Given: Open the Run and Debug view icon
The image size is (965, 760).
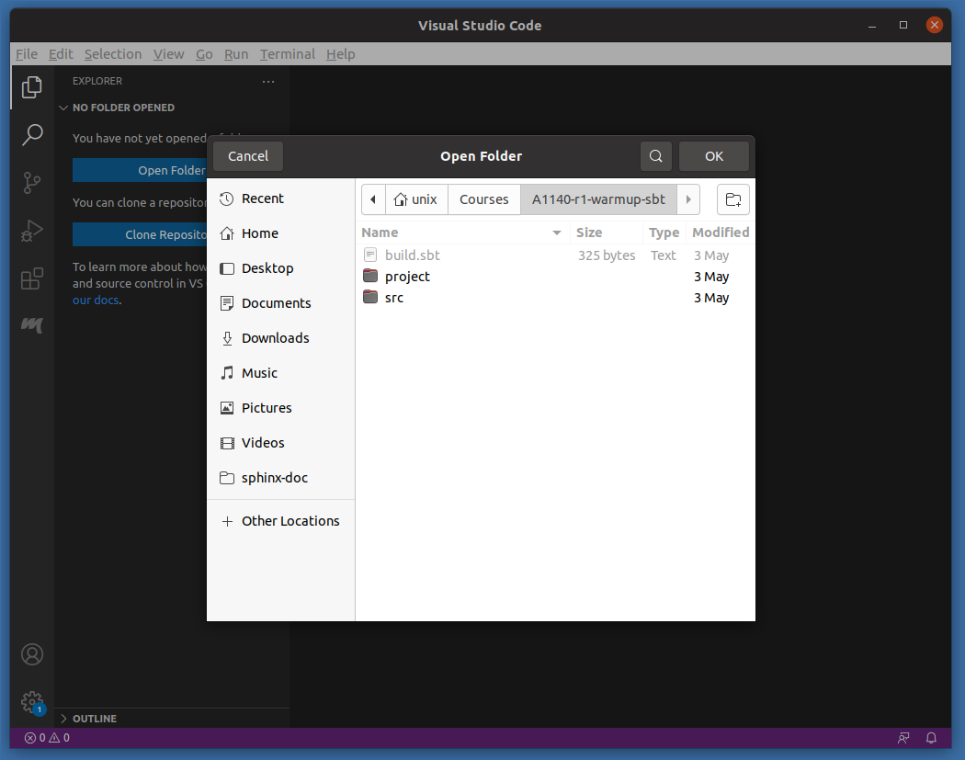Looking at the screenshot, I should 32,231.
